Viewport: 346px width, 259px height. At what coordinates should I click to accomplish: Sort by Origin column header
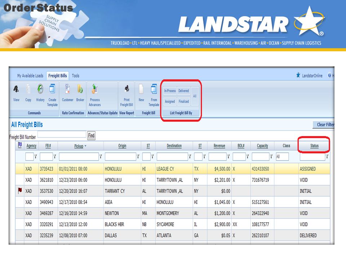point(122,146)
